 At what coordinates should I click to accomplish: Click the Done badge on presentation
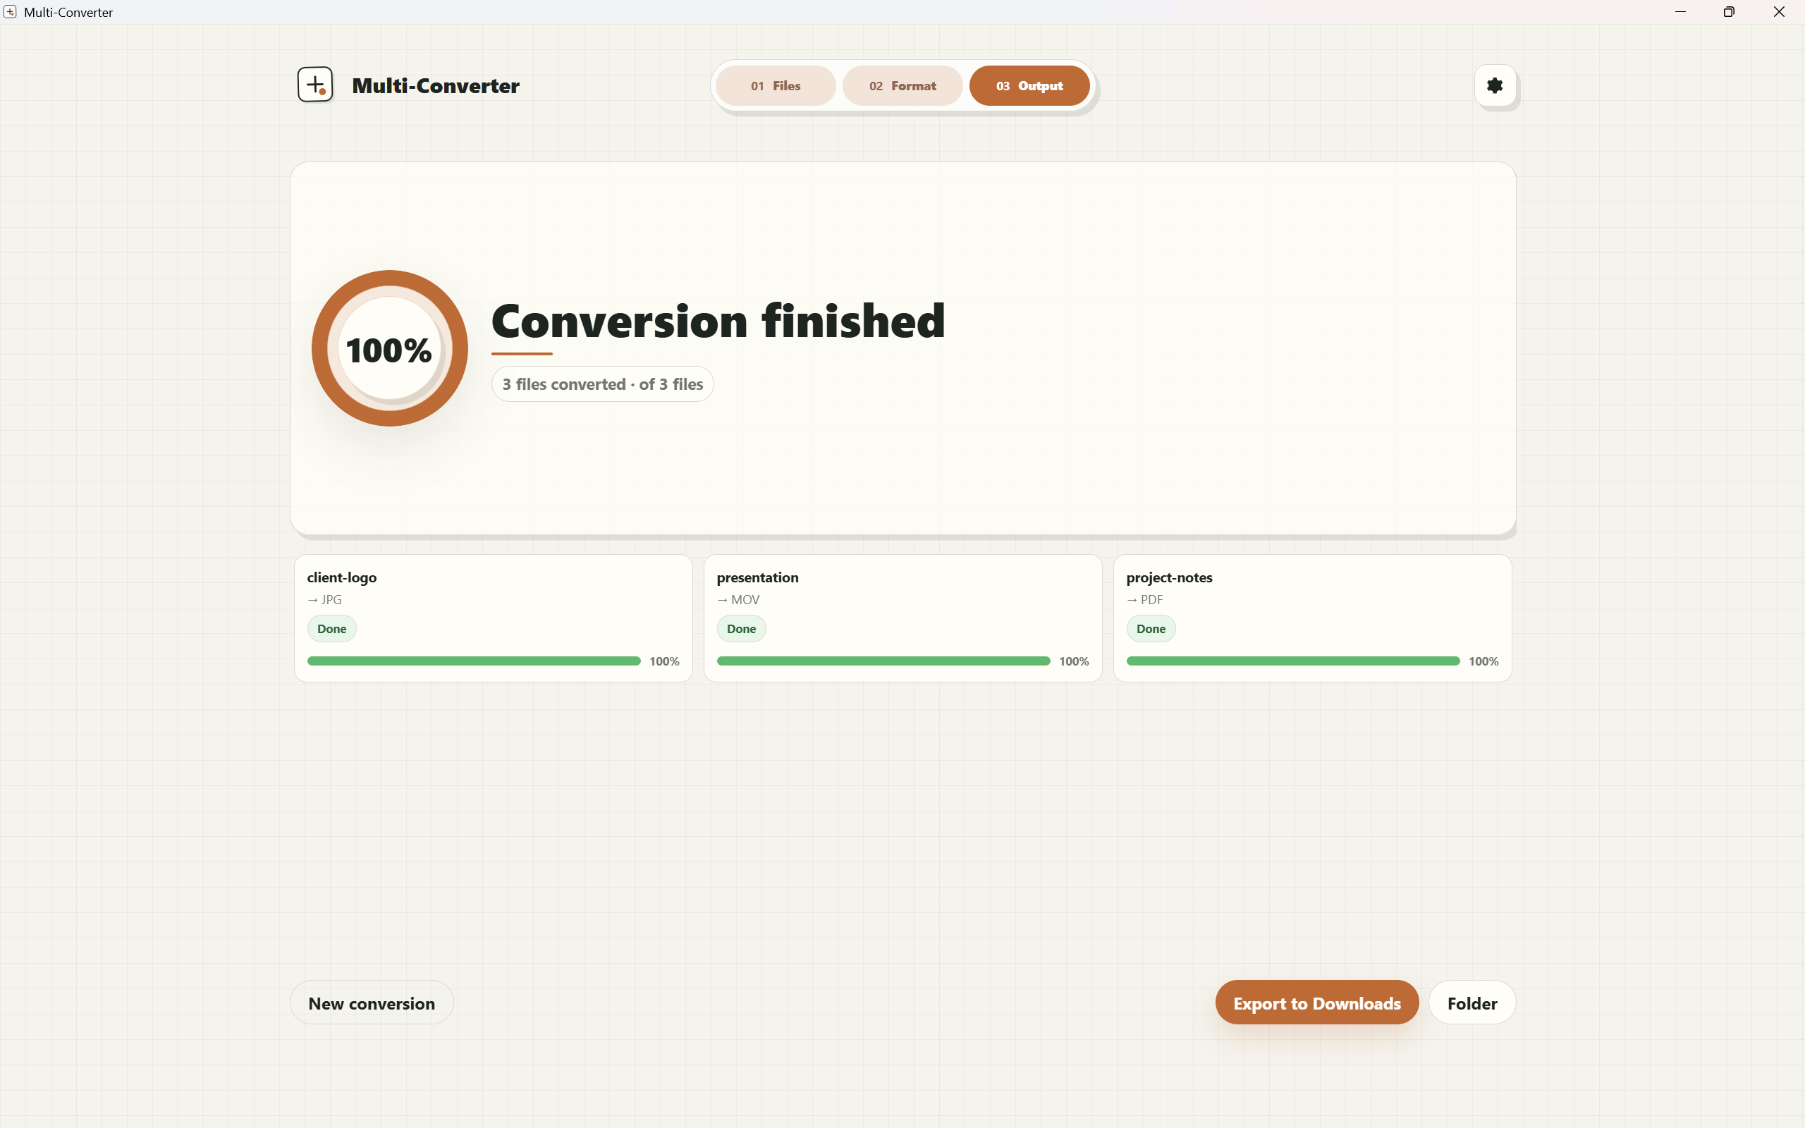pyautogui.click(x=742, y=629)
